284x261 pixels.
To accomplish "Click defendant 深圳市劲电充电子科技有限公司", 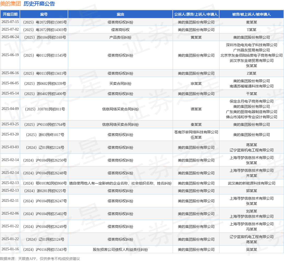I will point(251,45).
